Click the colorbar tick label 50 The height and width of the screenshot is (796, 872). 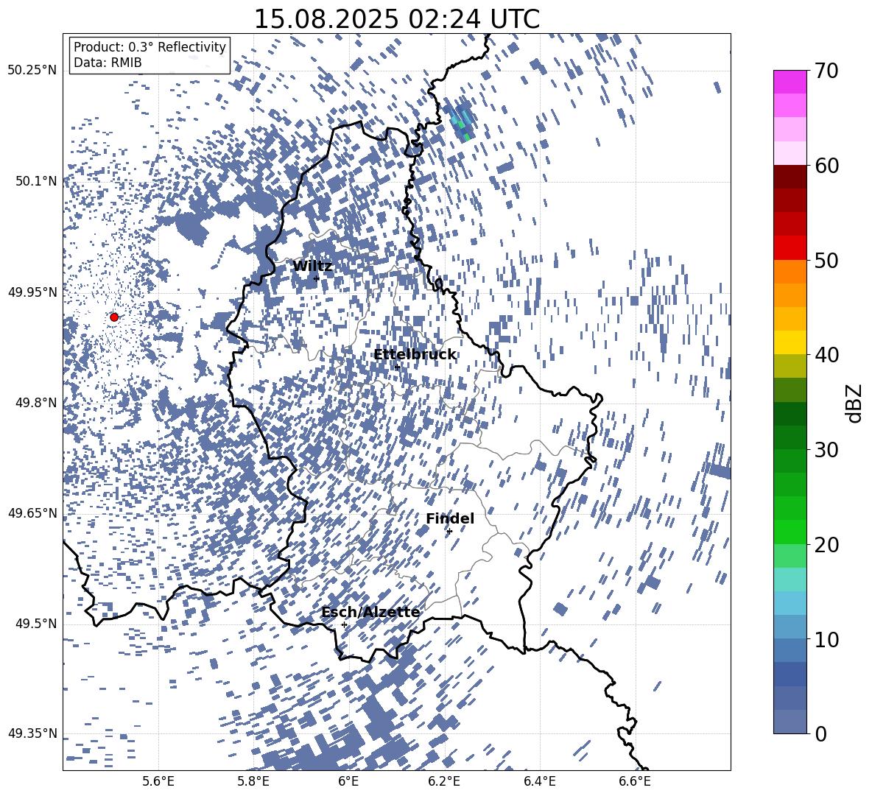point(826,260)
